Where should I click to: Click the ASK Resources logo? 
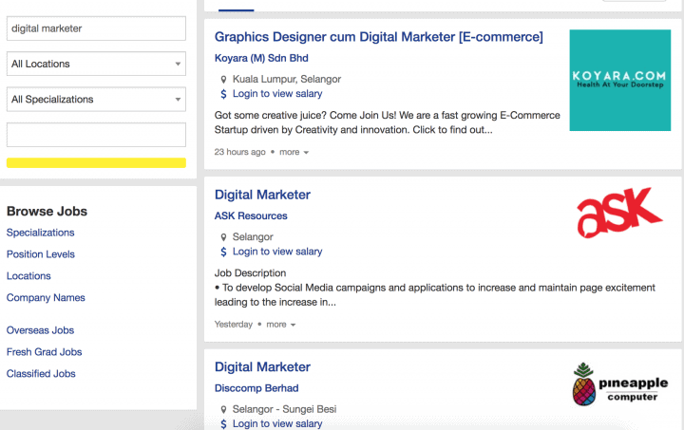(618, 213)
